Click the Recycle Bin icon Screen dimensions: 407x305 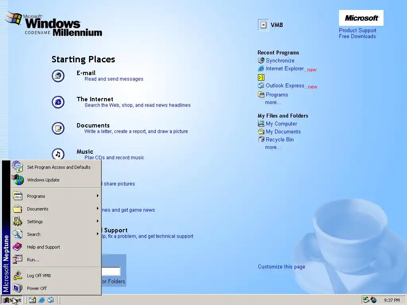(x=261, y=139)
